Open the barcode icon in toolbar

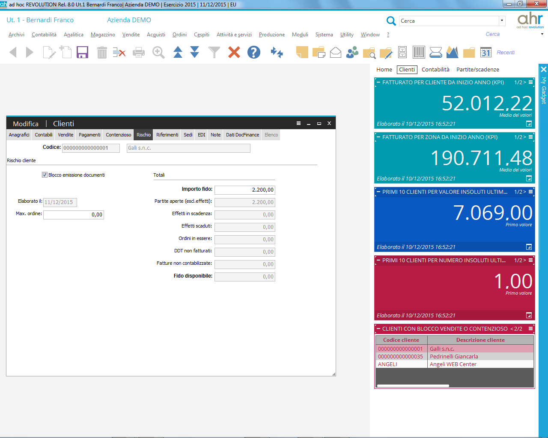419,52
